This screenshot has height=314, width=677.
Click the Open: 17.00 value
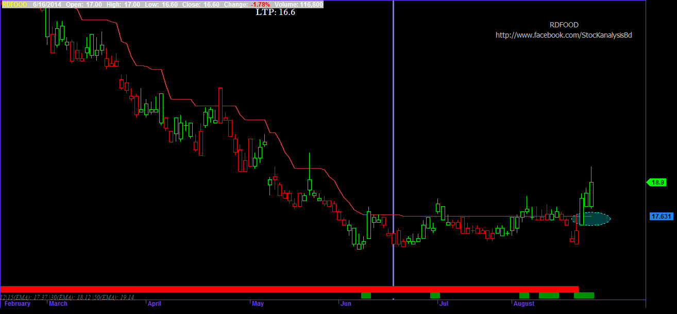(x=83, y=4)
